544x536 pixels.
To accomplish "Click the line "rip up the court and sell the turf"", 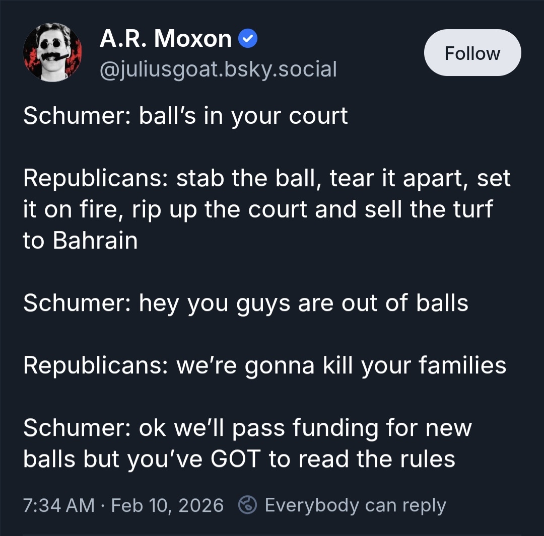I will coord(312,209).
